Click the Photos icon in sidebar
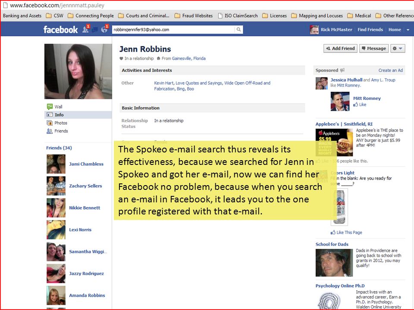The width and height of the screenshot is (414, 310). (x=50, y=123)
